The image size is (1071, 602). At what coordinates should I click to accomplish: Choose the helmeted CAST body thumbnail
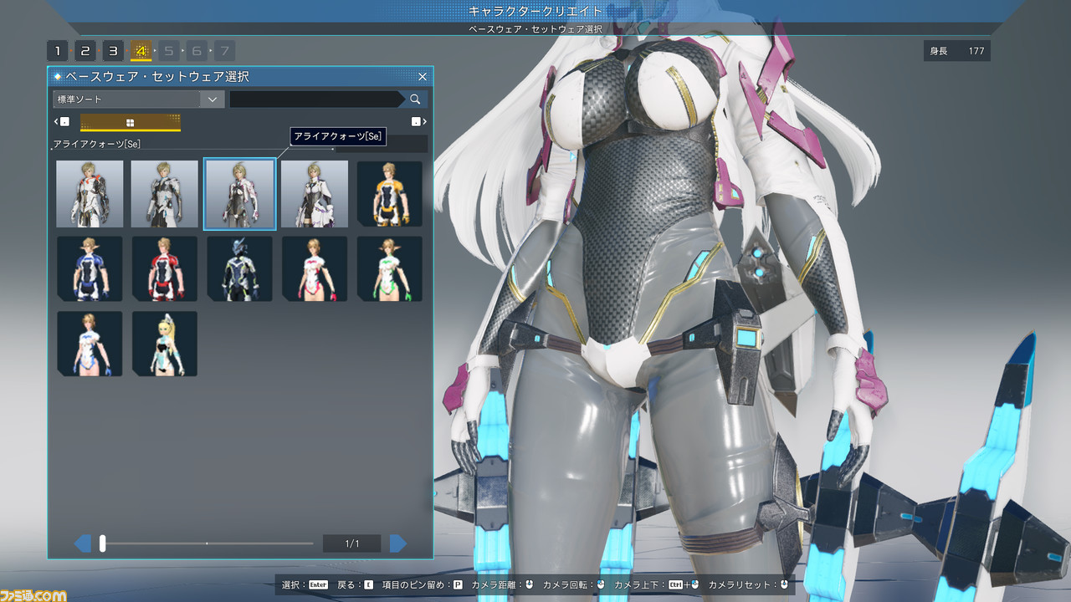(x=240, y=268)
